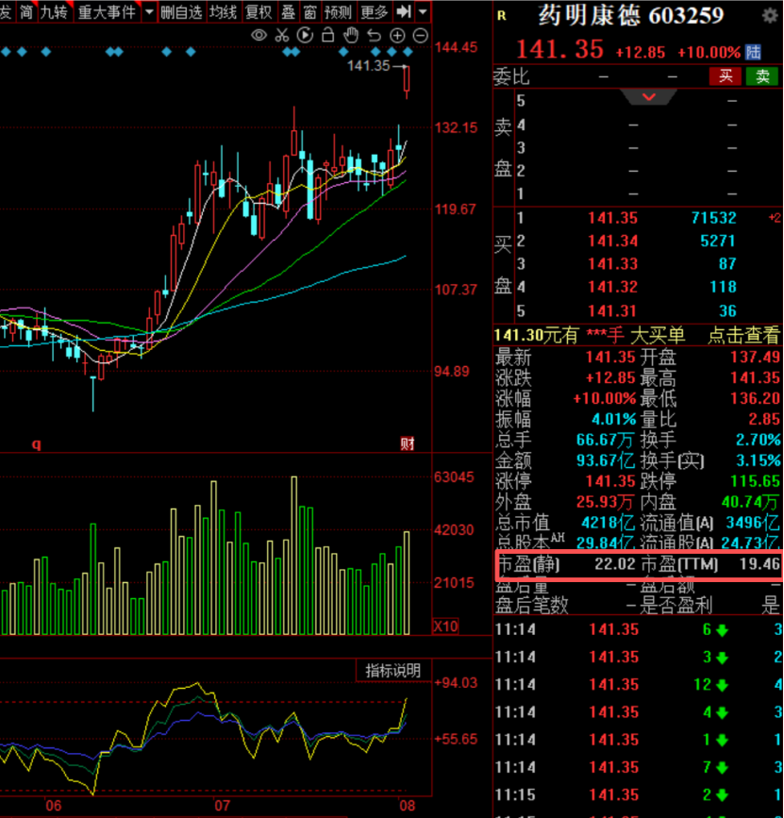Expand the red chevron above sell orders
Image resolution: width=784 pixels, height=818 pixels.
[x=649, y=97]
